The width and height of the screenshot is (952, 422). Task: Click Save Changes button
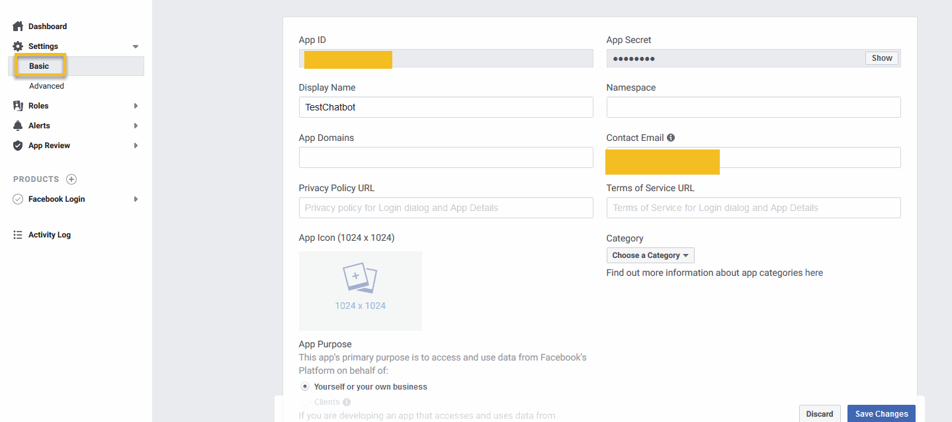point(881,413)
